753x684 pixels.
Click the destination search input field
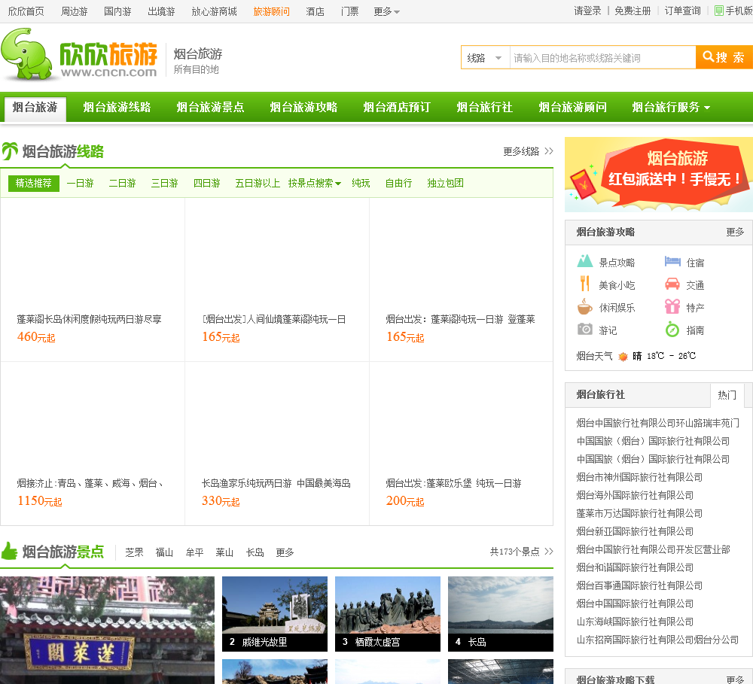602,58
